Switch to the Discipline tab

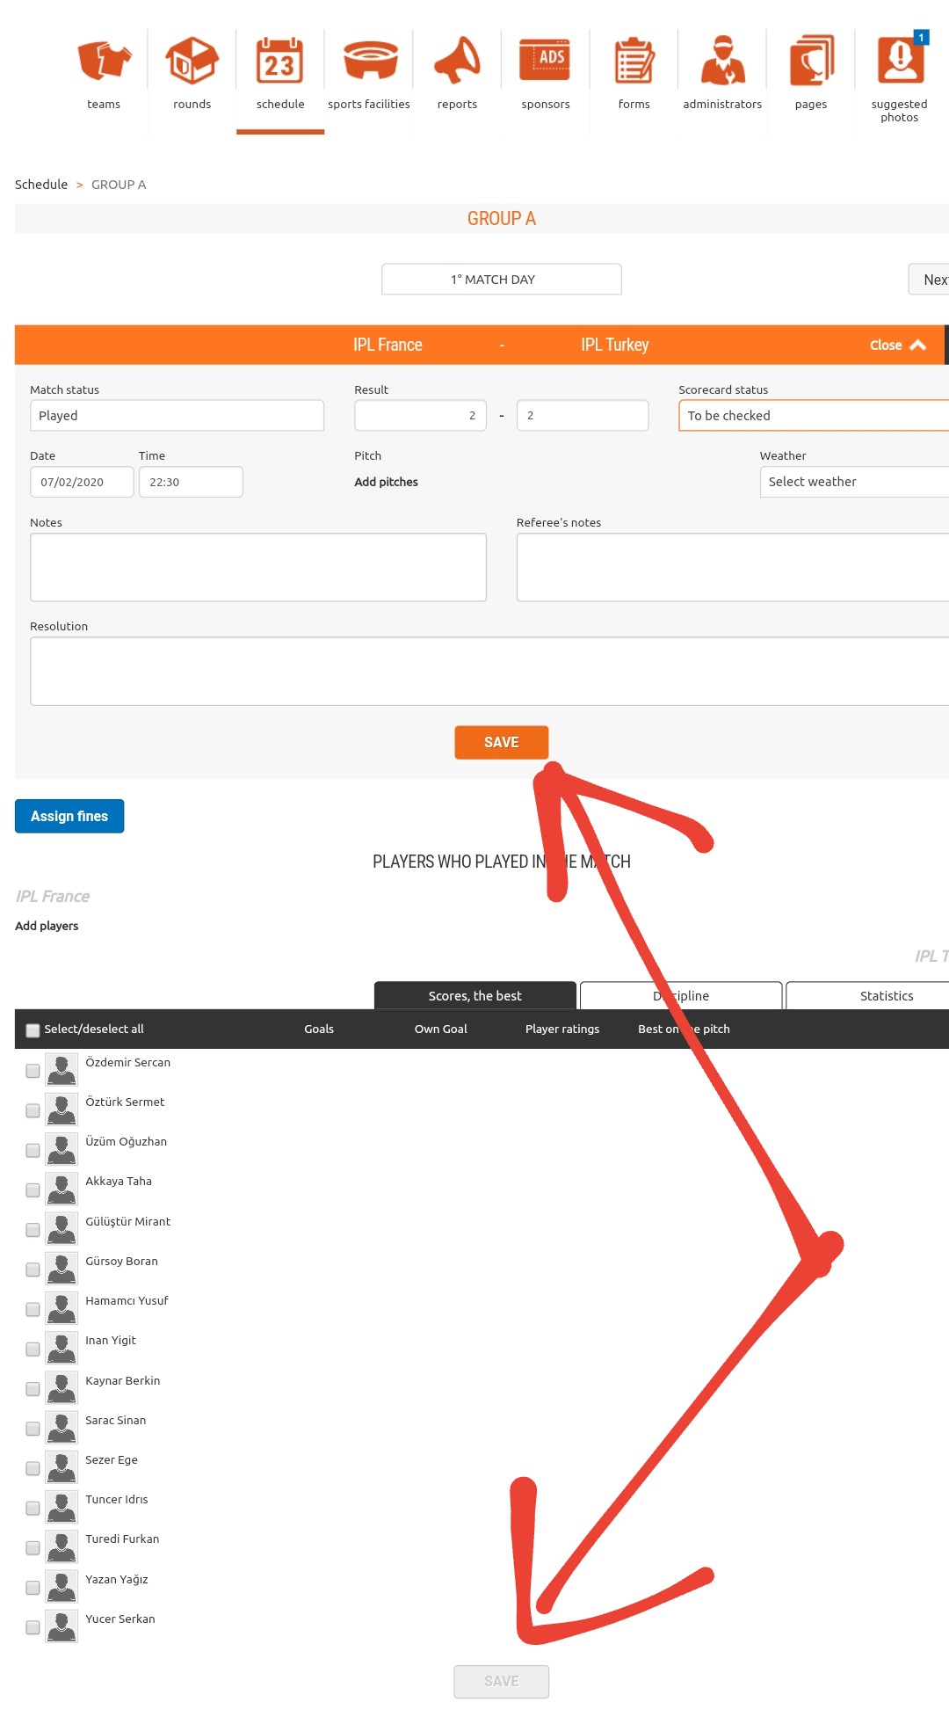681,995
